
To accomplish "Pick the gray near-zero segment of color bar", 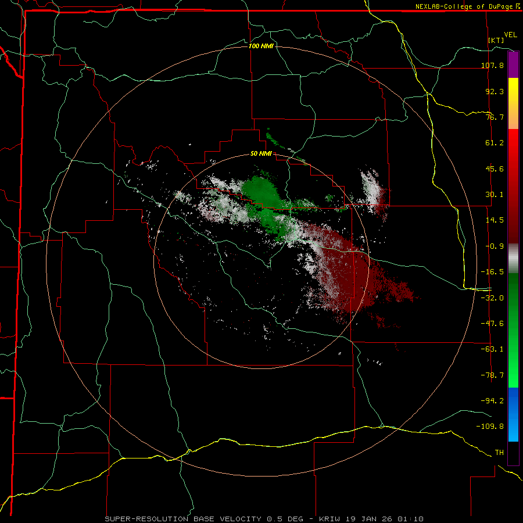I will pyautogui.click(x=513, y=258).
